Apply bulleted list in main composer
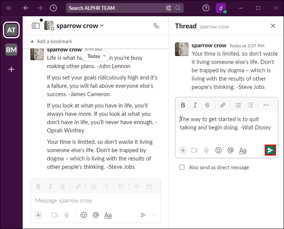This screenshot has width=284, height=229. tap(106, 186)
